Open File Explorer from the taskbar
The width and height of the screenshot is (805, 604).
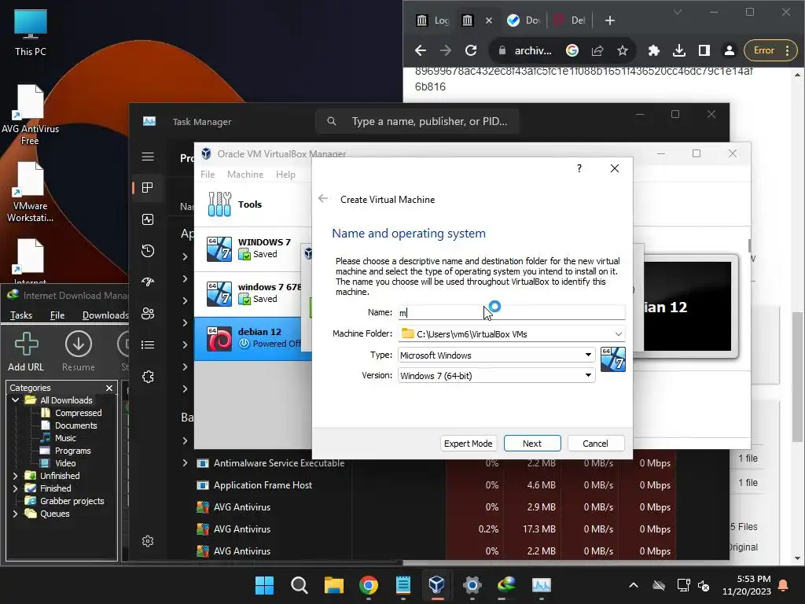coord(333,585)
